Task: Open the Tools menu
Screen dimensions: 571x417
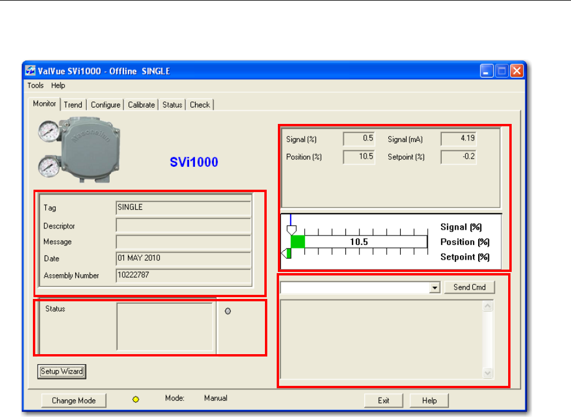Action: coord(35,85)
